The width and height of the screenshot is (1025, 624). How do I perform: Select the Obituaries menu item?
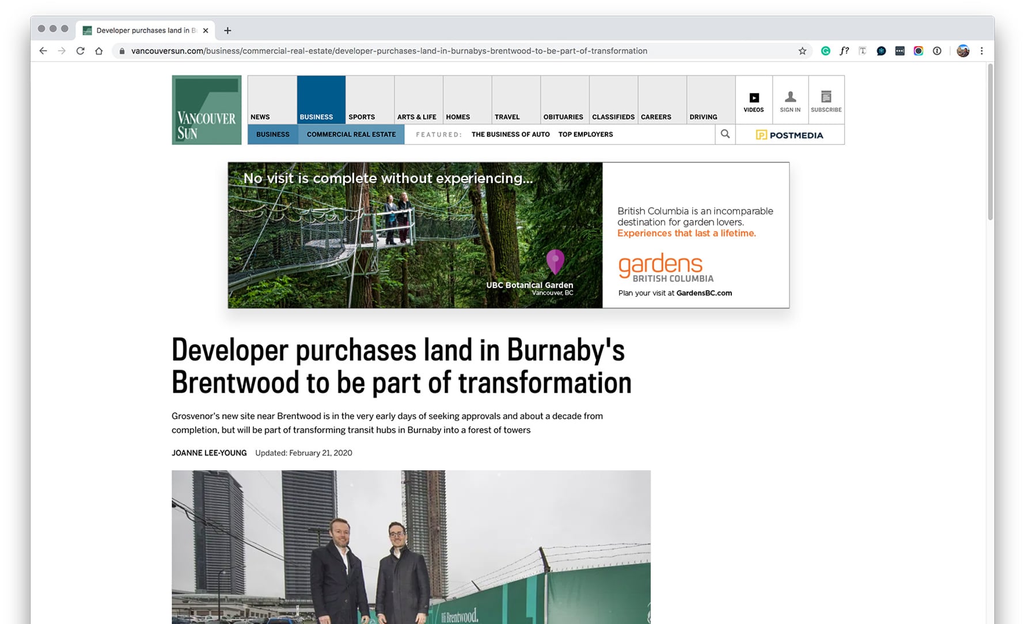coord(564,116)
